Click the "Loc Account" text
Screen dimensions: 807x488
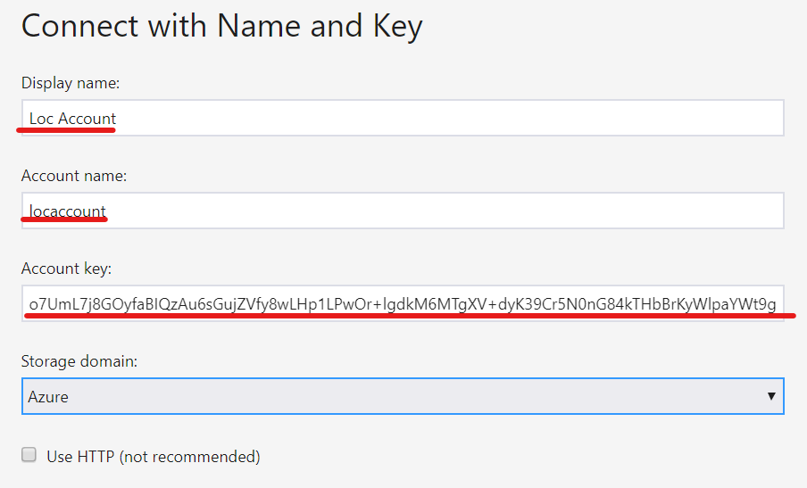click(72, 118)
